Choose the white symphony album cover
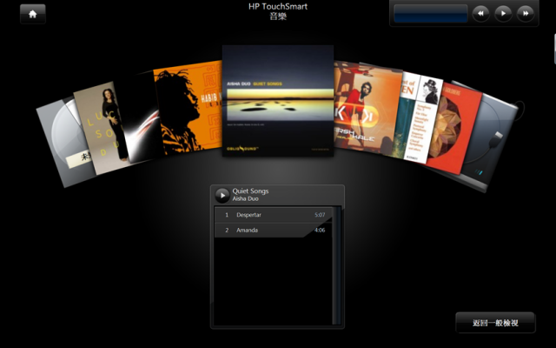 point(420,119)
